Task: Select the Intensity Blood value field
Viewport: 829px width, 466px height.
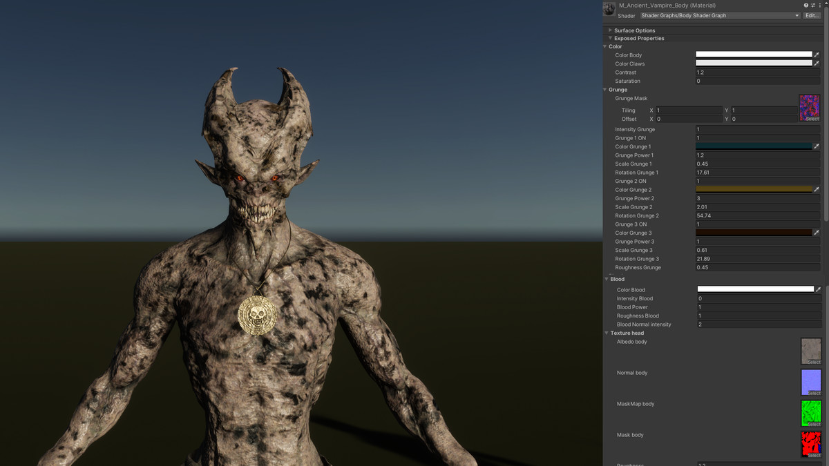Action: [x=756, y=298]
